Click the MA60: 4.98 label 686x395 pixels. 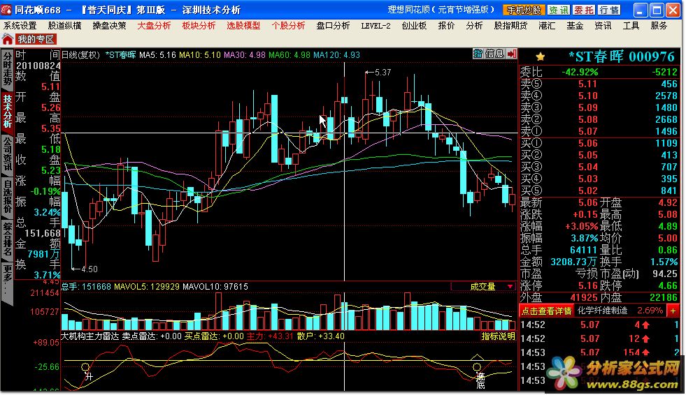point(290,55)
